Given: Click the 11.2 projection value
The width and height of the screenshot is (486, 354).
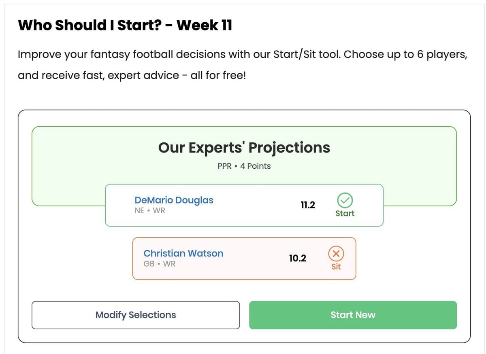Looking at the screenshot, I should [x=308, y=205].
